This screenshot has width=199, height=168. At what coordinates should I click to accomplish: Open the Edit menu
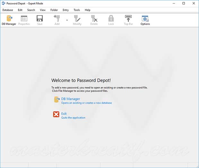click(x=20, y=10)
